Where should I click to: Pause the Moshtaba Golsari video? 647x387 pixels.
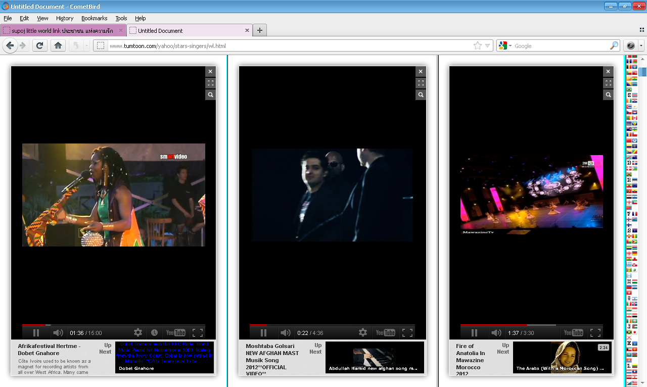263,332
